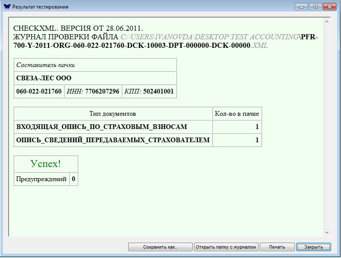
Task: Open the log folder via Открыть папку с журналом
Action: pos(226,247)
